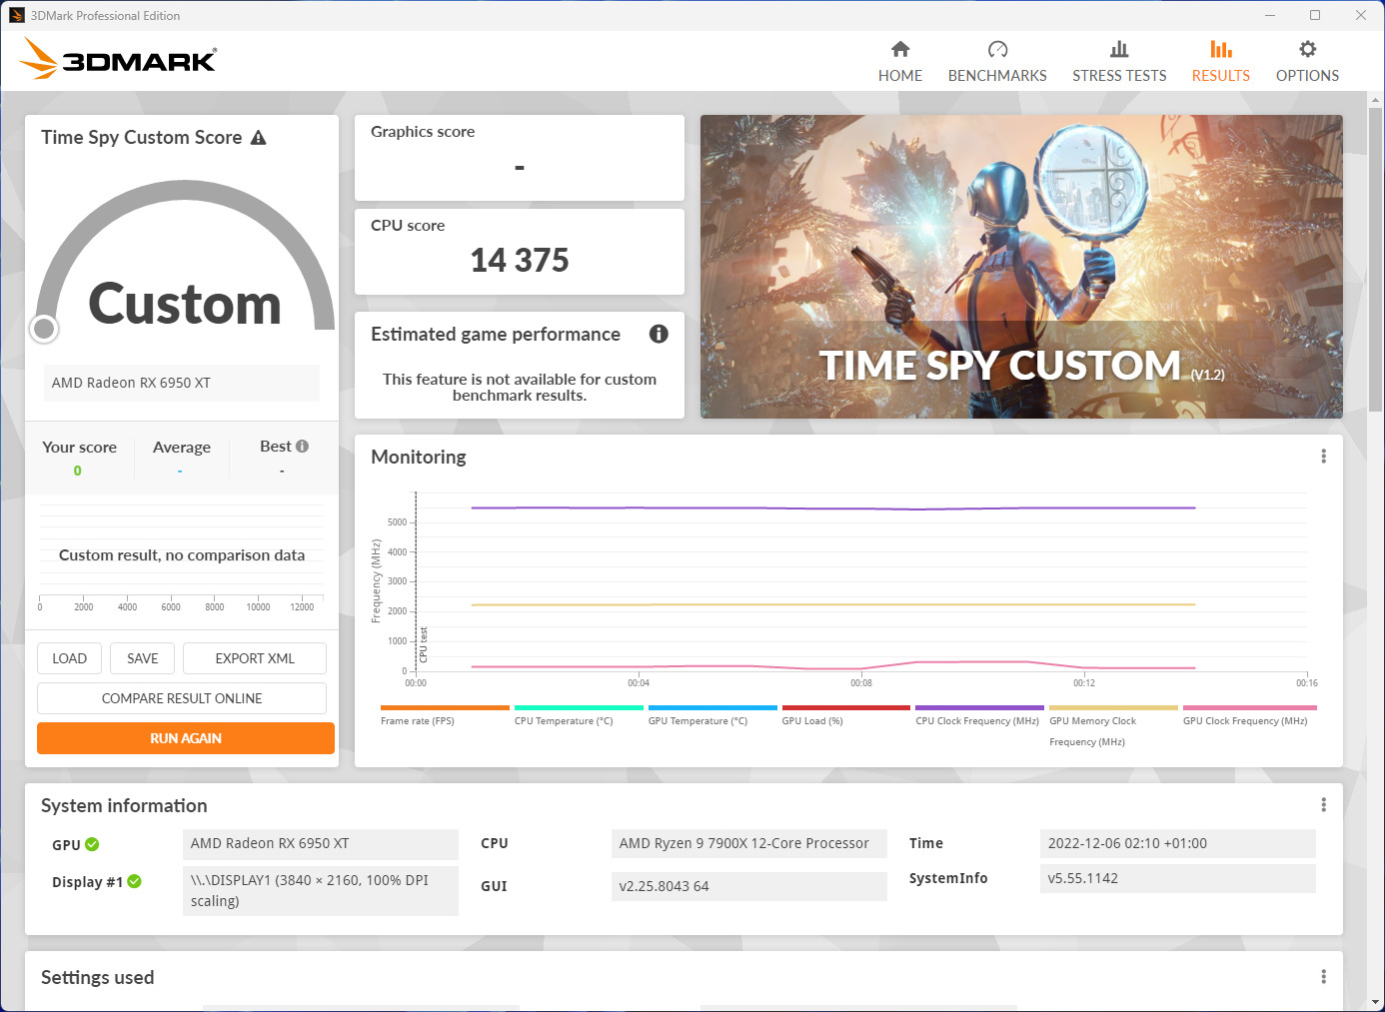Export the result with Export XML

[x=255, y=658]
